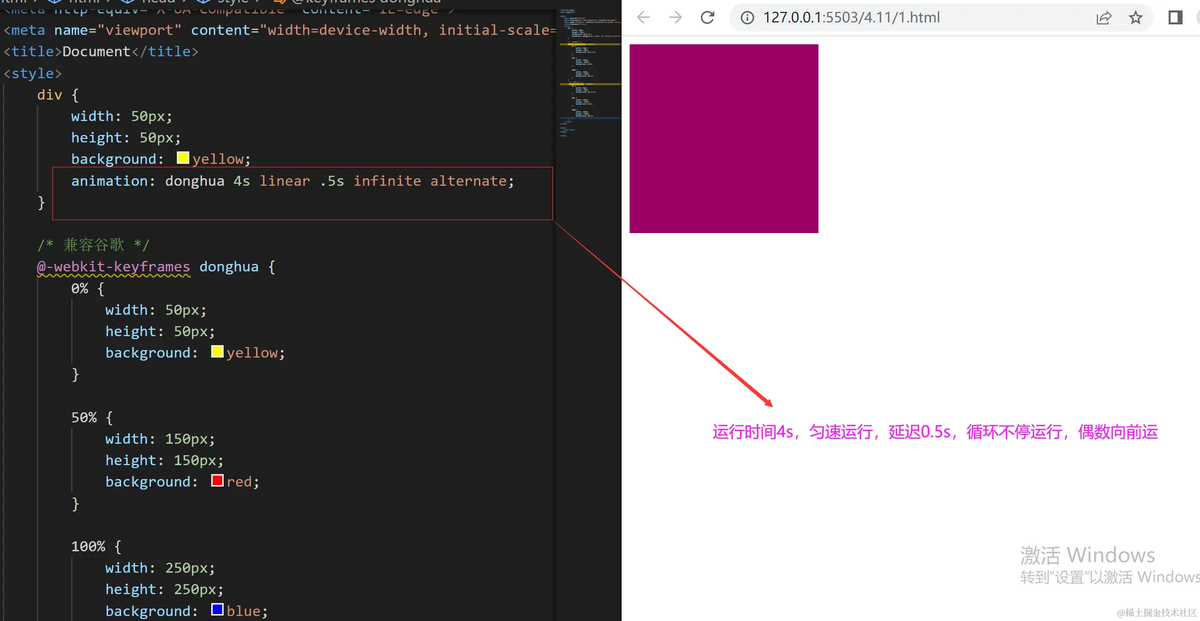Reload the page with the refresh icon
This screenshot has height=621, width=1200.
[x=707, y=18]
